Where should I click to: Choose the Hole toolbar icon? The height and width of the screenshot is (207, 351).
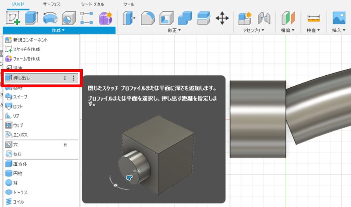click(69, 18)
